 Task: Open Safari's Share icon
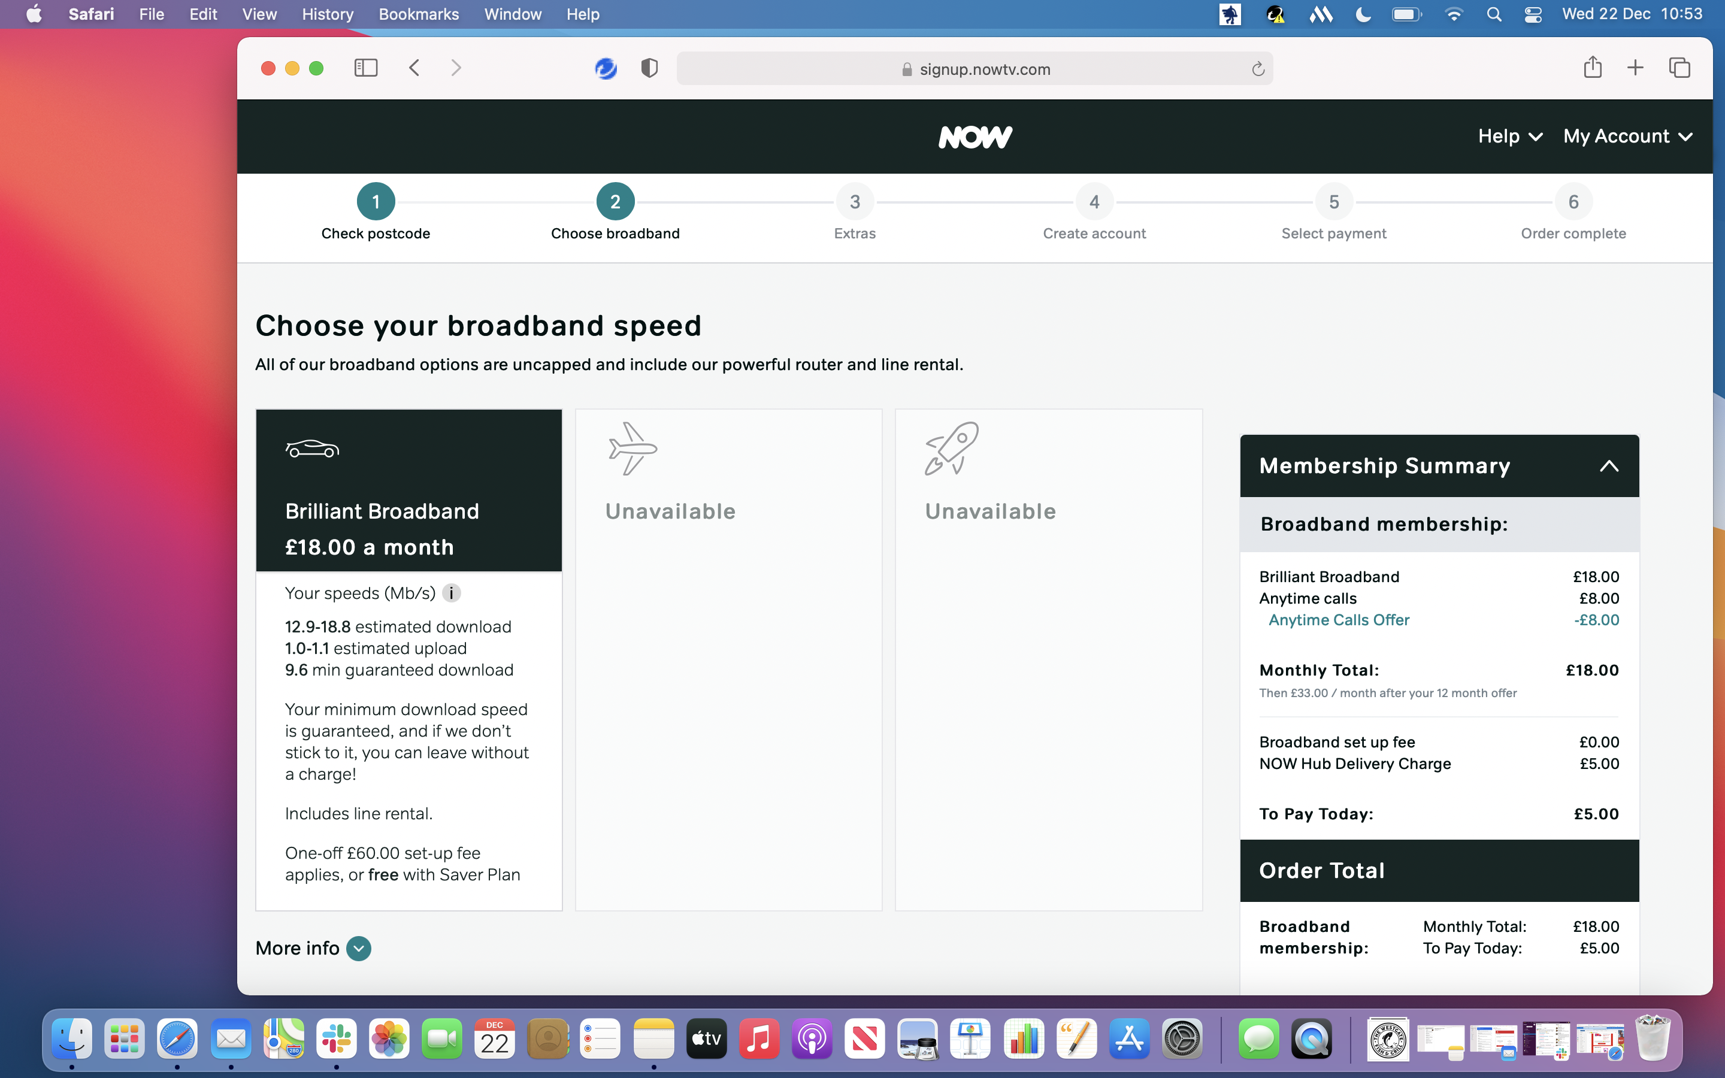tap(1593, 68)
